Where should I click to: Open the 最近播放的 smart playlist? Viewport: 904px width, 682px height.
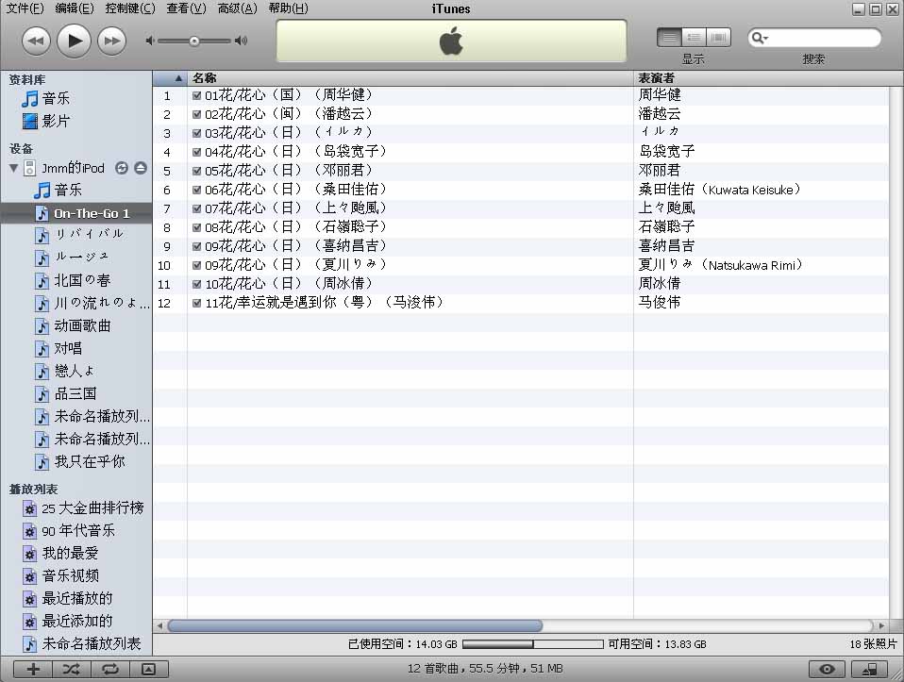click(76, 598)
